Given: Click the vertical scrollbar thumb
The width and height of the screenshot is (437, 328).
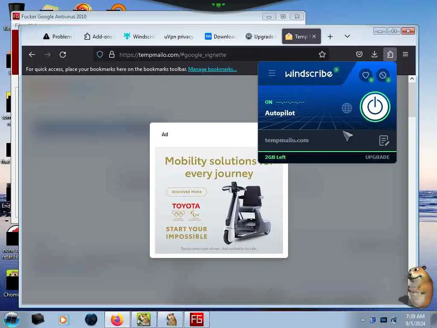Looking at the screenshot, I should [x=412, y=100].
